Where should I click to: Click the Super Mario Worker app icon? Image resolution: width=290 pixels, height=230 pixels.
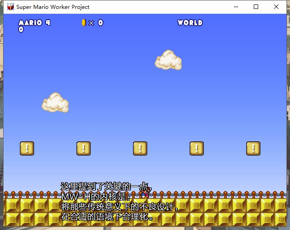click(11, 7)
